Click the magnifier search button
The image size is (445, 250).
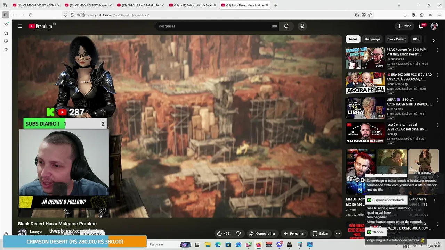pyautogui.click(x=286, y=26)
